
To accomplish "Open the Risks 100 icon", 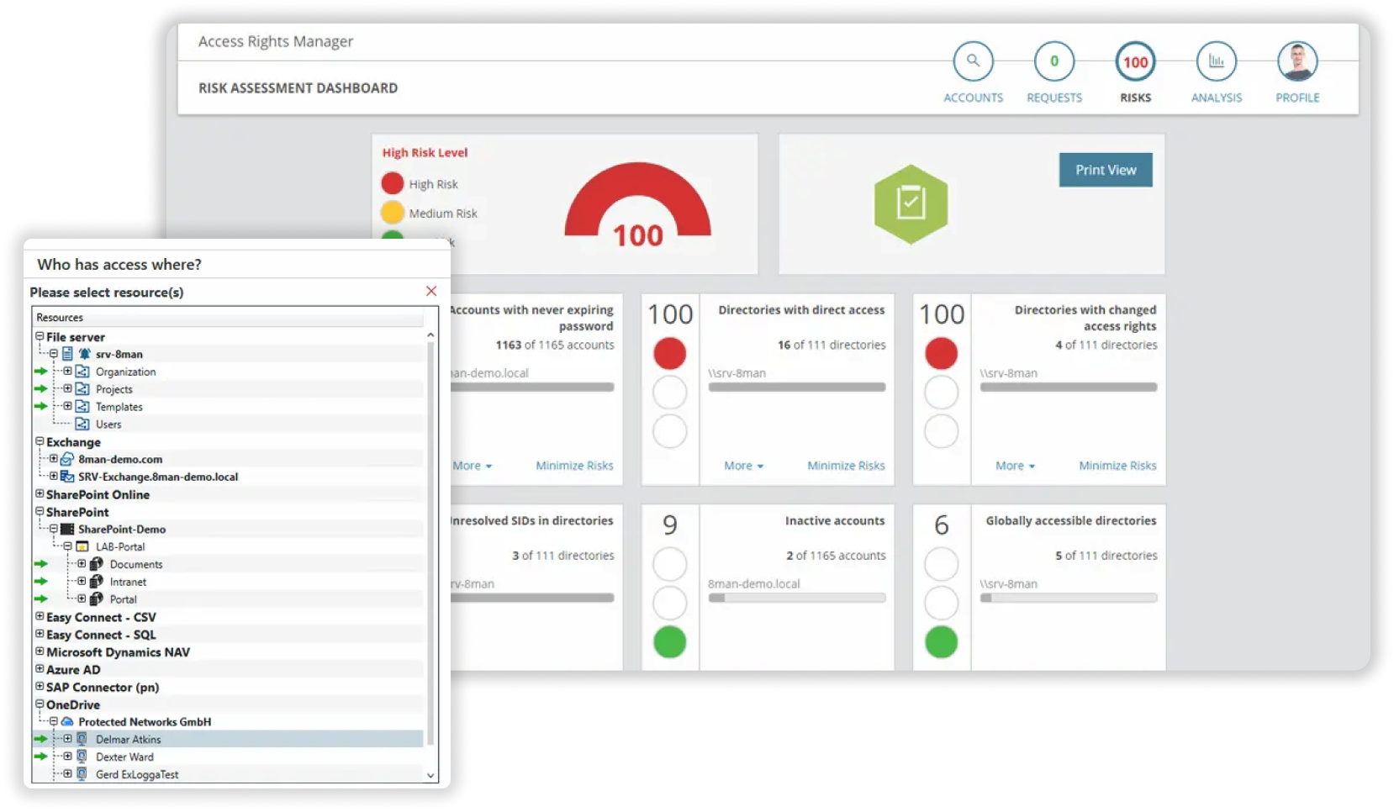I will pos(1135,61).
